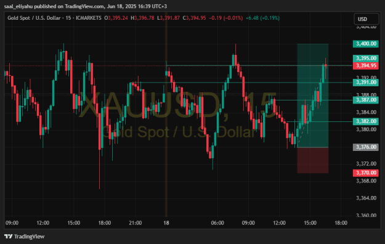
Task: Click the −0.19 (−0.01%) change value
Action: click(226, 18)
